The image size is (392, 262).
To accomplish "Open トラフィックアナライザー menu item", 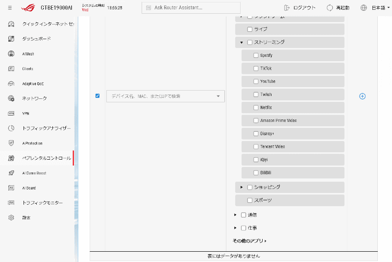I will [x=47, y=128].
